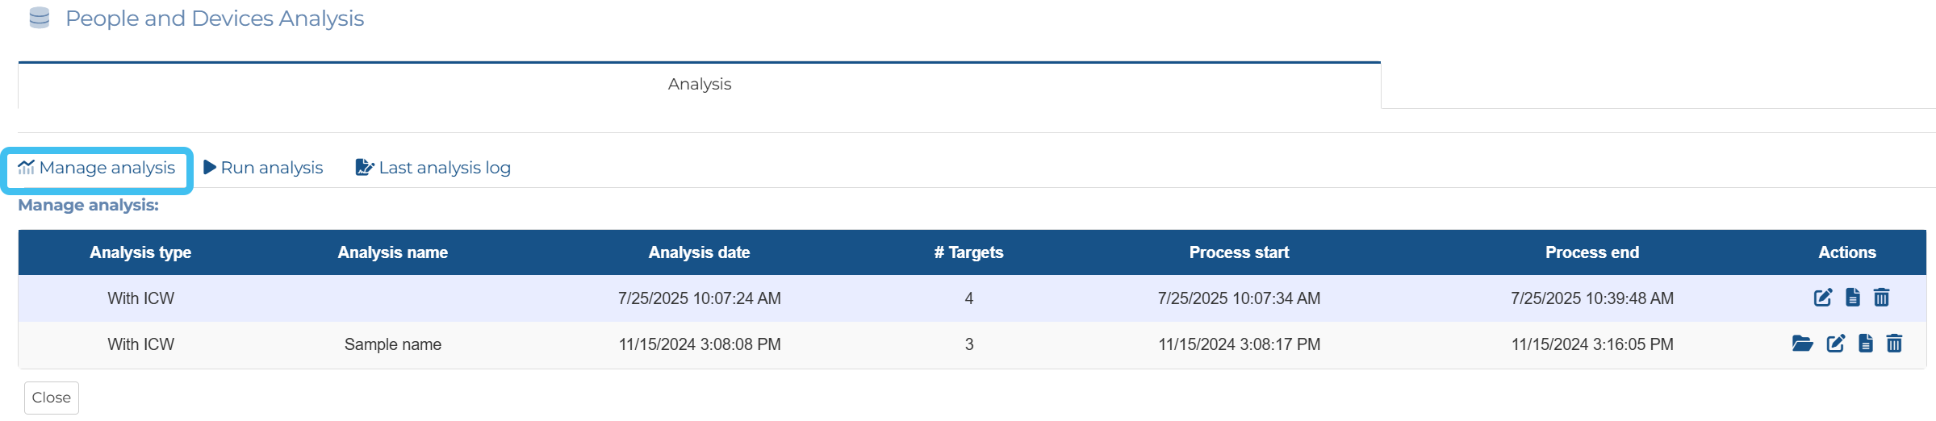
Task: Sort by the Analysis date column header
Action: pos(699,252)
